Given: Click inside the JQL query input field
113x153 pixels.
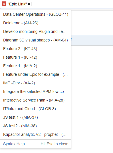Looking at the screenshot, I should (x=68, y=4).
